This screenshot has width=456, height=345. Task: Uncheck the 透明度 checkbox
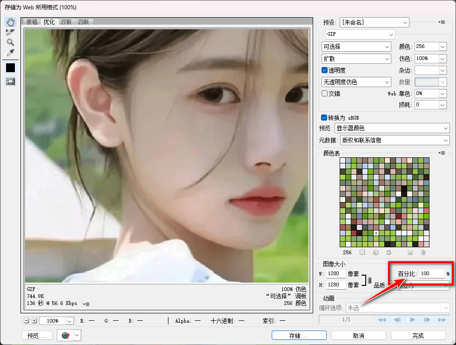click(325, 70)
